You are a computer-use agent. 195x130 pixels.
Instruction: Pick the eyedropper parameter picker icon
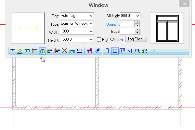coord(97,51)
